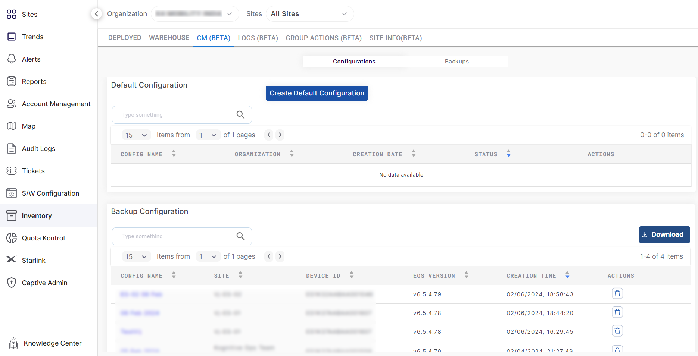Click Create Default Configuration button
Viewport: 698px width, 356px height.
(x=317, y=93)
